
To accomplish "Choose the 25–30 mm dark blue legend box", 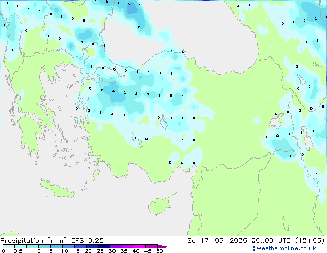I will click(x=104, y=246).
